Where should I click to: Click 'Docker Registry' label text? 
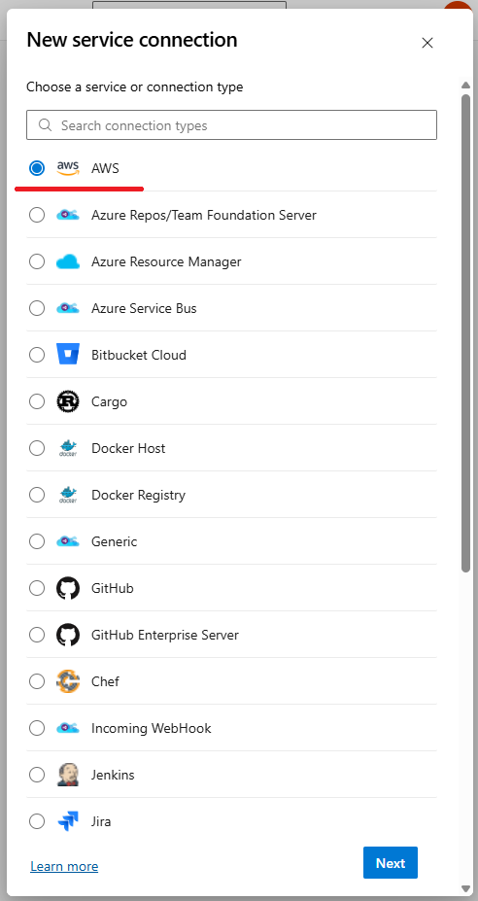(x=138, y=495)
